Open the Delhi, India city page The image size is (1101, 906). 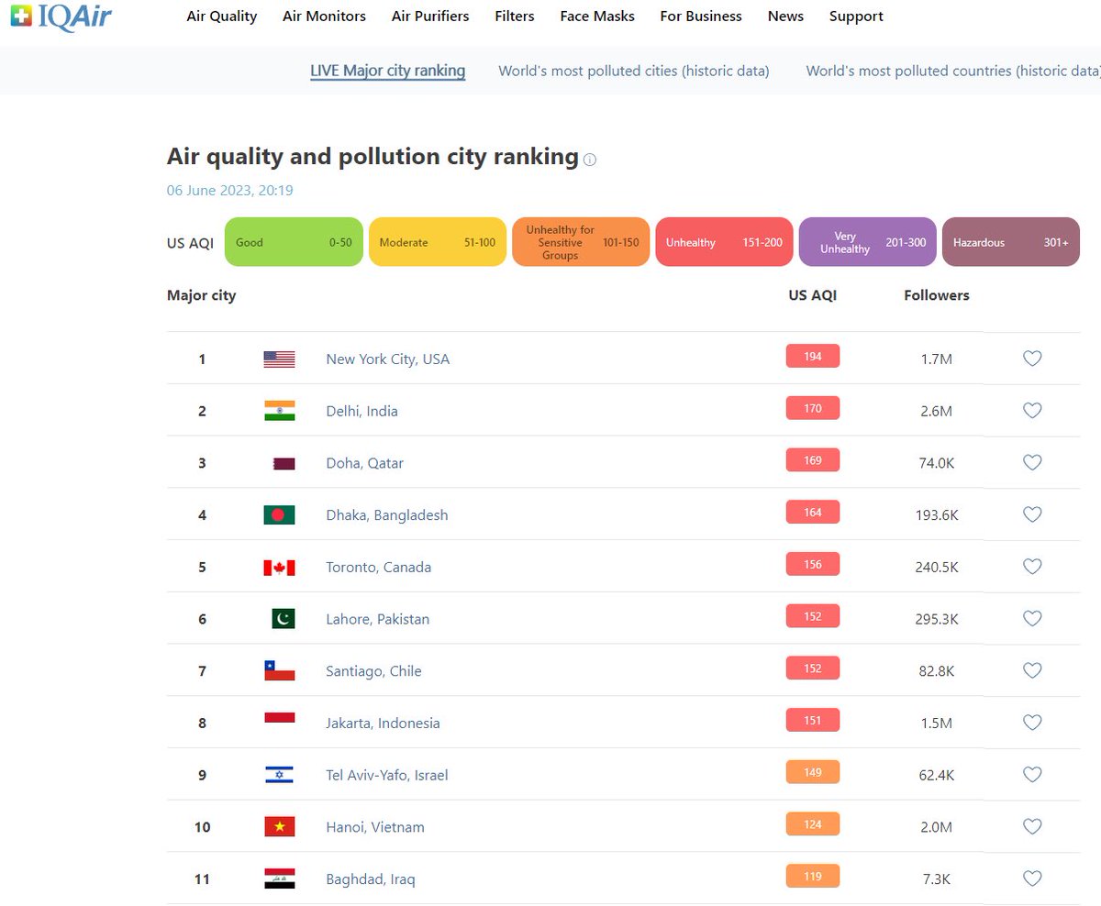pyautogui.click(x=361, y=411)
